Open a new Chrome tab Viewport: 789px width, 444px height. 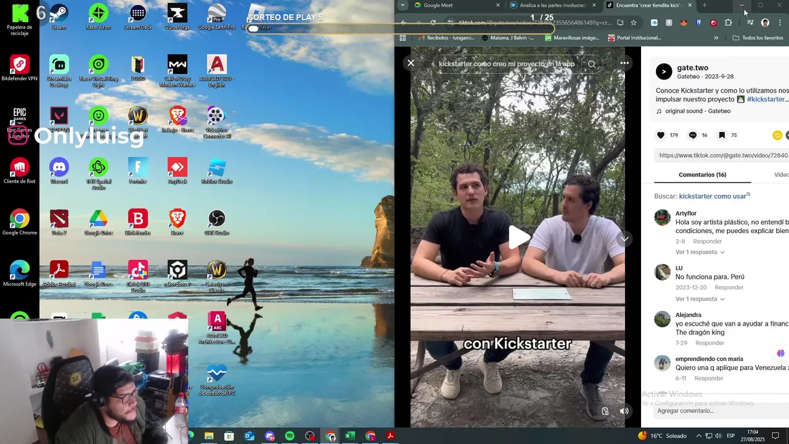[x=705, y=5]
